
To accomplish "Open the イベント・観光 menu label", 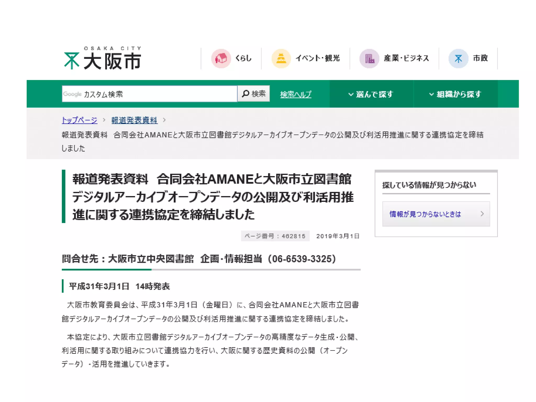I will coord(317,58).
